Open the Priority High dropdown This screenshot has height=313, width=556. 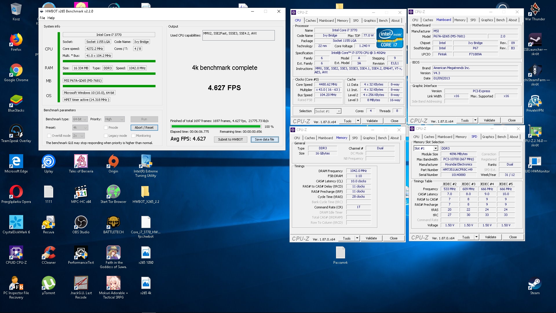point(114,119)
